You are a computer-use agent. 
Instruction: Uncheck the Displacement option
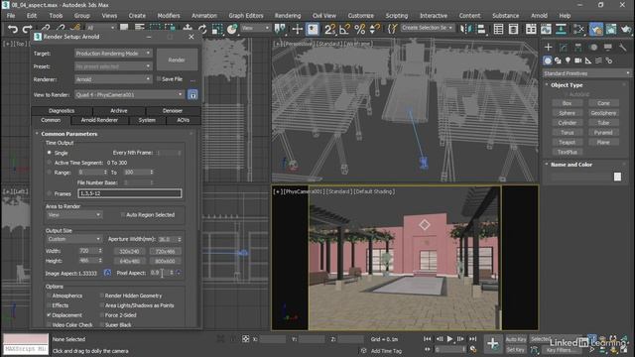point(49,315)
